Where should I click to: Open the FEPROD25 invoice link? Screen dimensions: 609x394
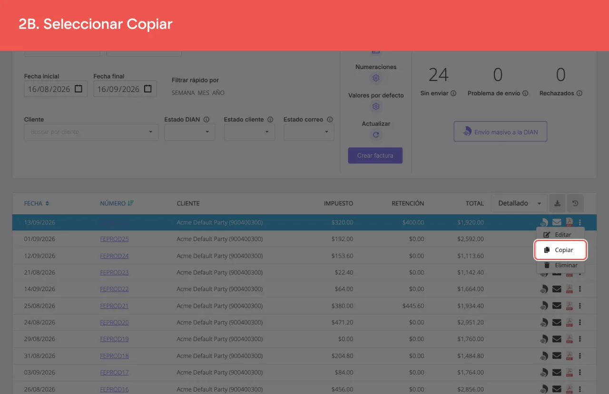click(114, 239)
